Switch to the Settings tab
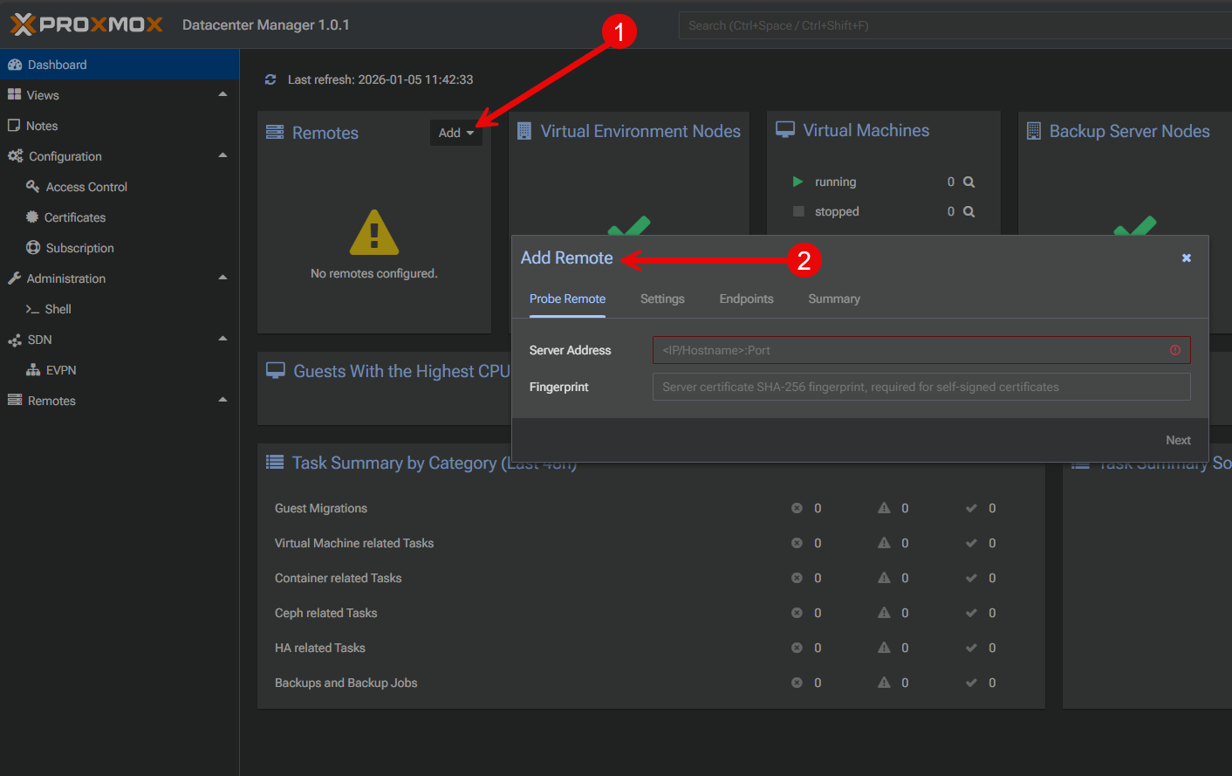This screenshot has width=1232, height=776. (x=661, y=299)
